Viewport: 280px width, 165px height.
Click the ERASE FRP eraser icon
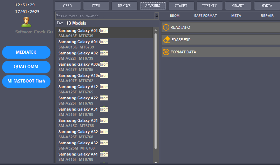[166, 40]
